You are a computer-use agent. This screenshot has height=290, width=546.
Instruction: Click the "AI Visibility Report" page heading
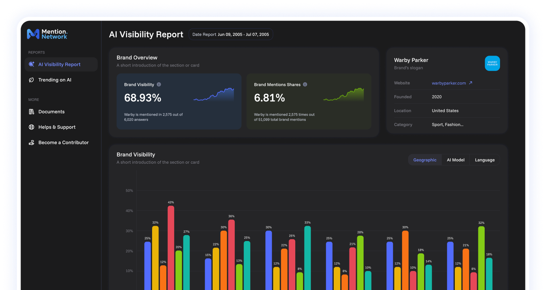coord(146,34)
